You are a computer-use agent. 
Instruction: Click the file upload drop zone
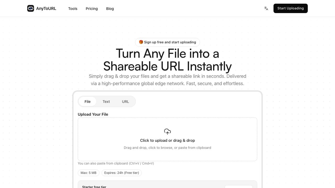pos(167,139)
